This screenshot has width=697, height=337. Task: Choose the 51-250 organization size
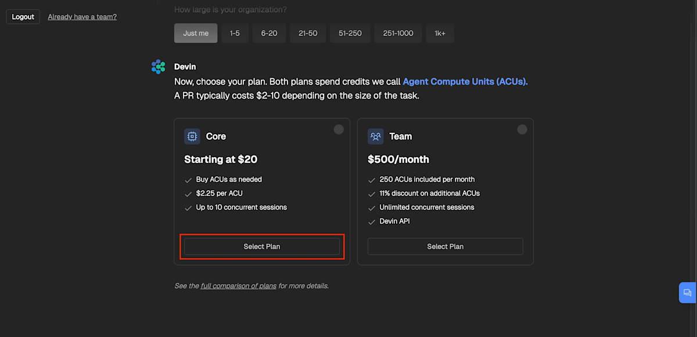pyautogui.click(x=350, y=33)
